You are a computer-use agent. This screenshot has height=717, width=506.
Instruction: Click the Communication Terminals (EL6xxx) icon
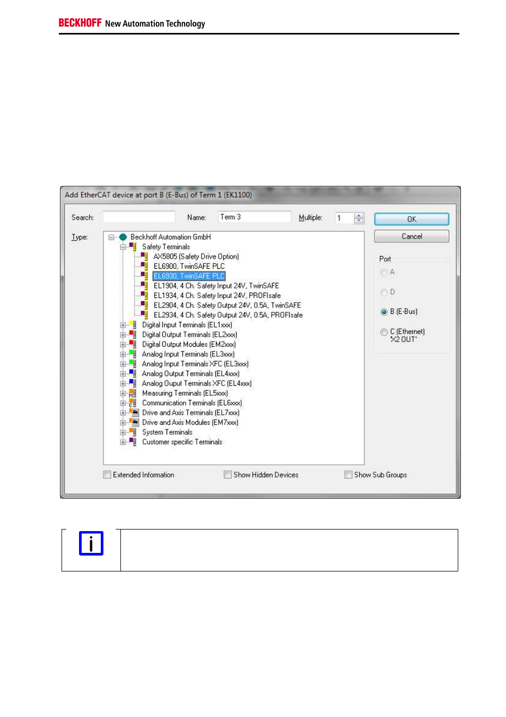tap(133, 403)
